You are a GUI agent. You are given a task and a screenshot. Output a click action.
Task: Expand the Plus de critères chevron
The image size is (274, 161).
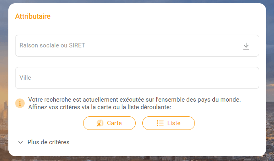pyautogui.click(x=21, y=142)
